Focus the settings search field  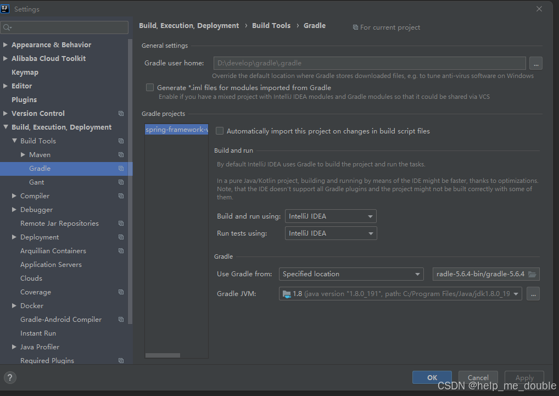click(x=65, y=27)
